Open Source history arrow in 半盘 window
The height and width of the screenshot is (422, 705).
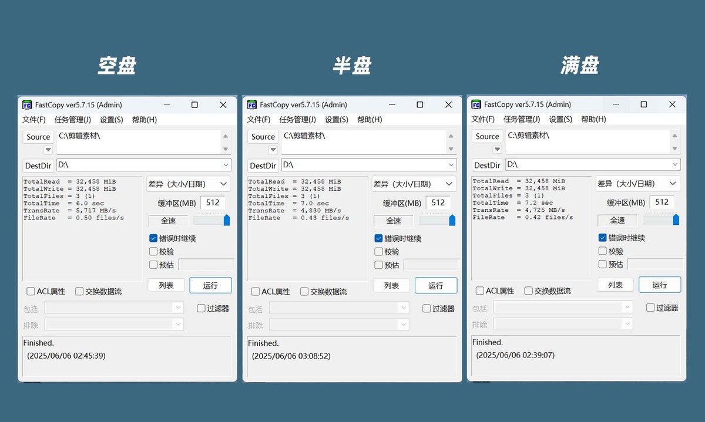tap(273, 150)
